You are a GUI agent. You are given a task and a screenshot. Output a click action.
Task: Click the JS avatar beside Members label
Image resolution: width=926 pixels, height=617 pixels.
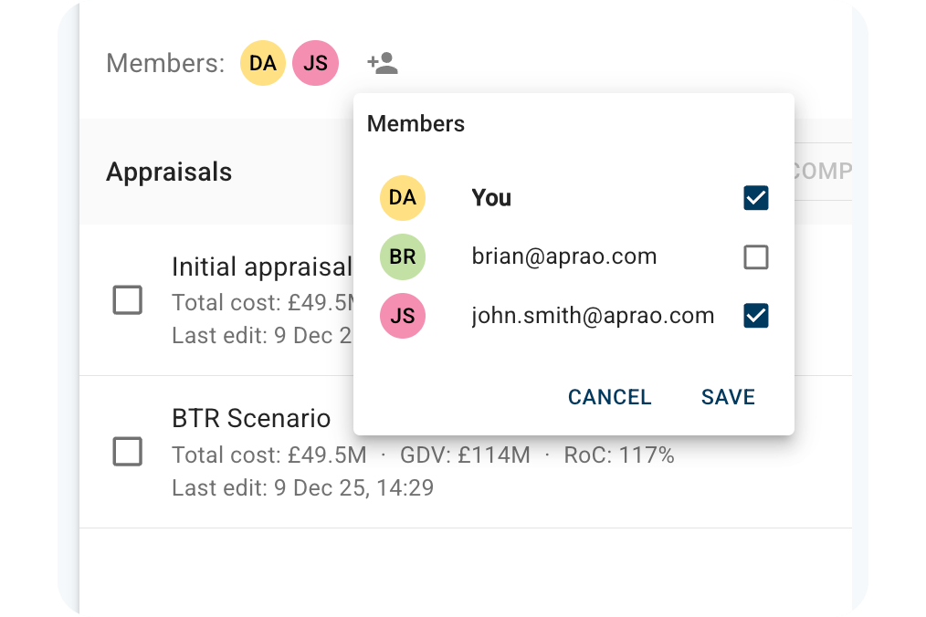click(x=315, y=64)
